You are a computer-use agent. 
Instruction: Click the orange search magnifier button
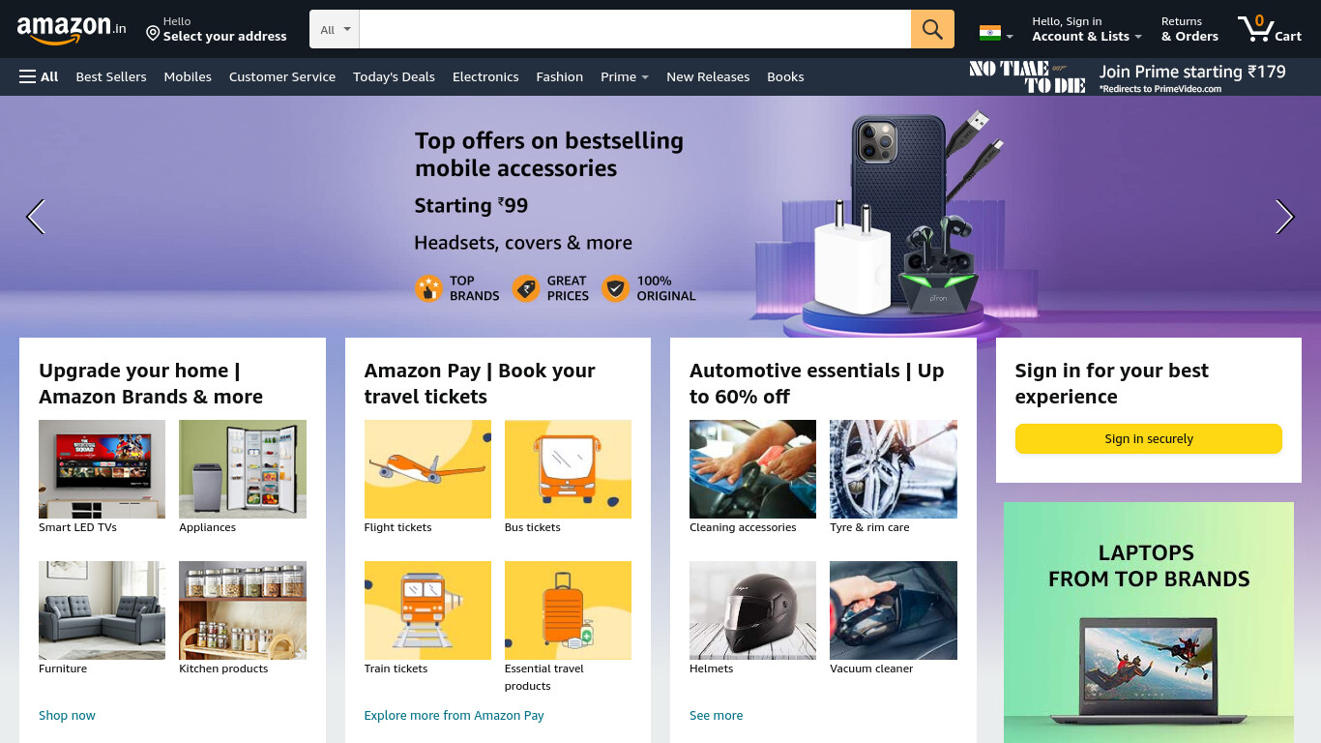[x=932, y=29]
